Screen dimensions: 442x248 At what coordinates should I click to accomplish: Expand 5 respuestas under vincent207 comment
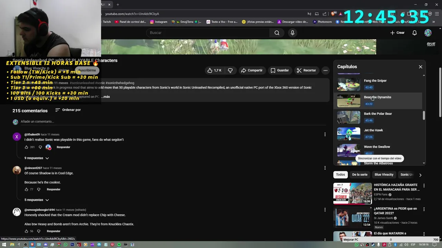coord(37,200)
